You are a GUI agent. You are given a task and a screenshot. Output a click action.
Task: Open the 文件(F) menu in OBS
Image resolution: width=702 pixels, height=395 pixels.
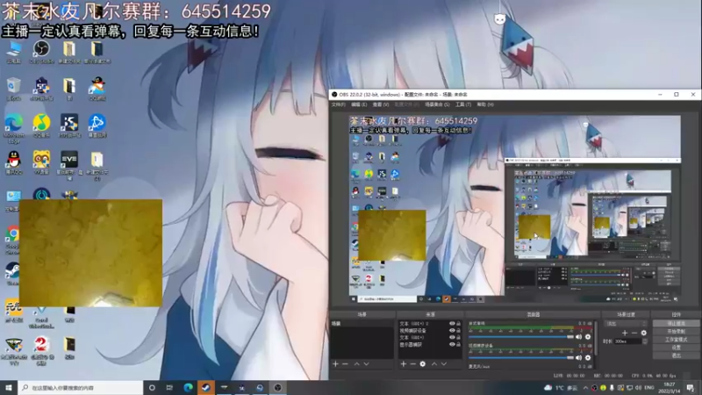[x=339, y=104]
